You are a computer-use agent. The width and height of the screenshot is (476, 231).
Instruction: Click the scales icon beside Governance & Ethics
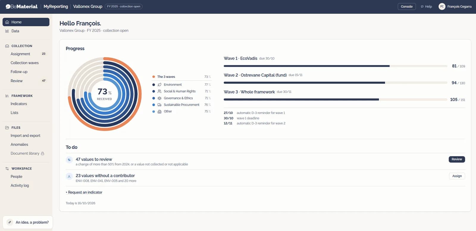click(159, 98)
